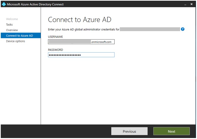This screenshot has width=197, height=139.
Task: Go to the Overview step
Action: pos(12,30)
